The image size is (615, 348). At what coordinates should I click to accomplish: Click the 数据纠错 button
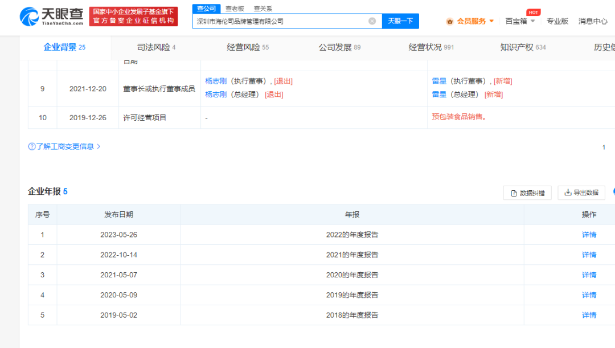pos(527,193)
